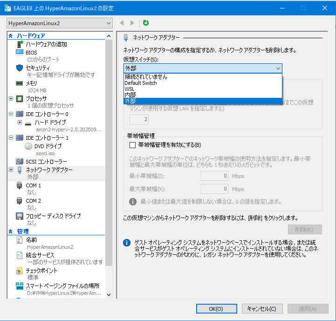Image resolution: width=336 pixels, height=321 pixels.
Task: Collapse the IDE Controller 1 node
Action: point(11,137)
